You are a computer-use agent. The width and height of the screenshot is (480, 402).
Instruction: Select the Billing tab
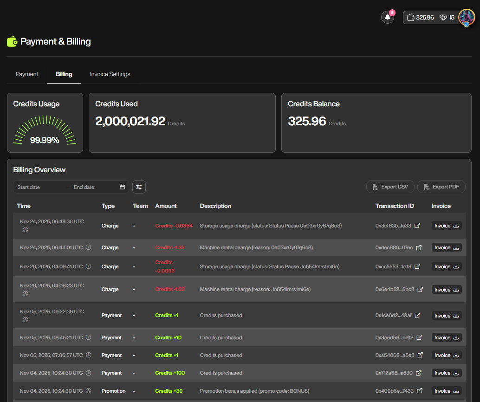tap(64, 74)
